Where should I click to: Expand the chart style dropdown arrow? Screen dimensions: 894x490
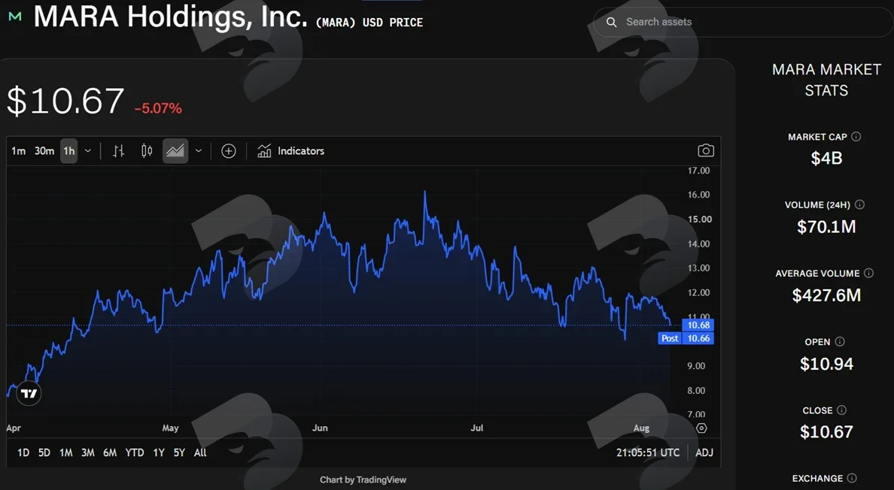199,151
